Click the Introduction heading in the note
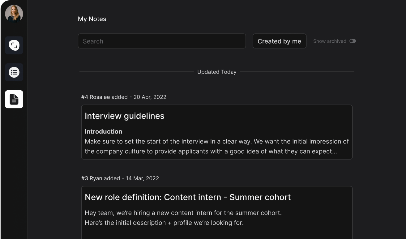This screenshot has height=239, width=406. [x=103, y=131]
